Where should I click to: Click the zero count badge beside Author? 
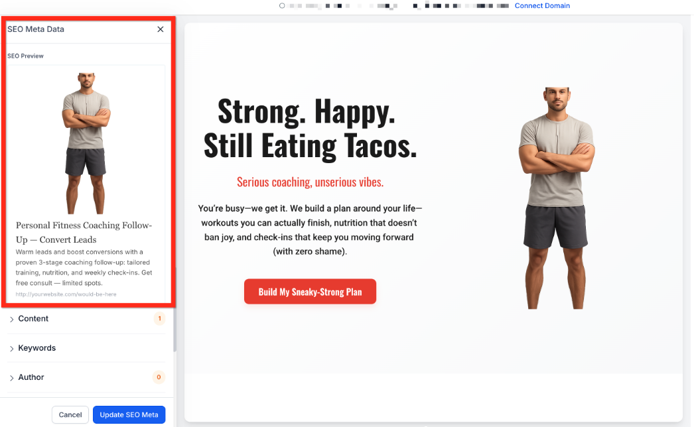[159, 377]
